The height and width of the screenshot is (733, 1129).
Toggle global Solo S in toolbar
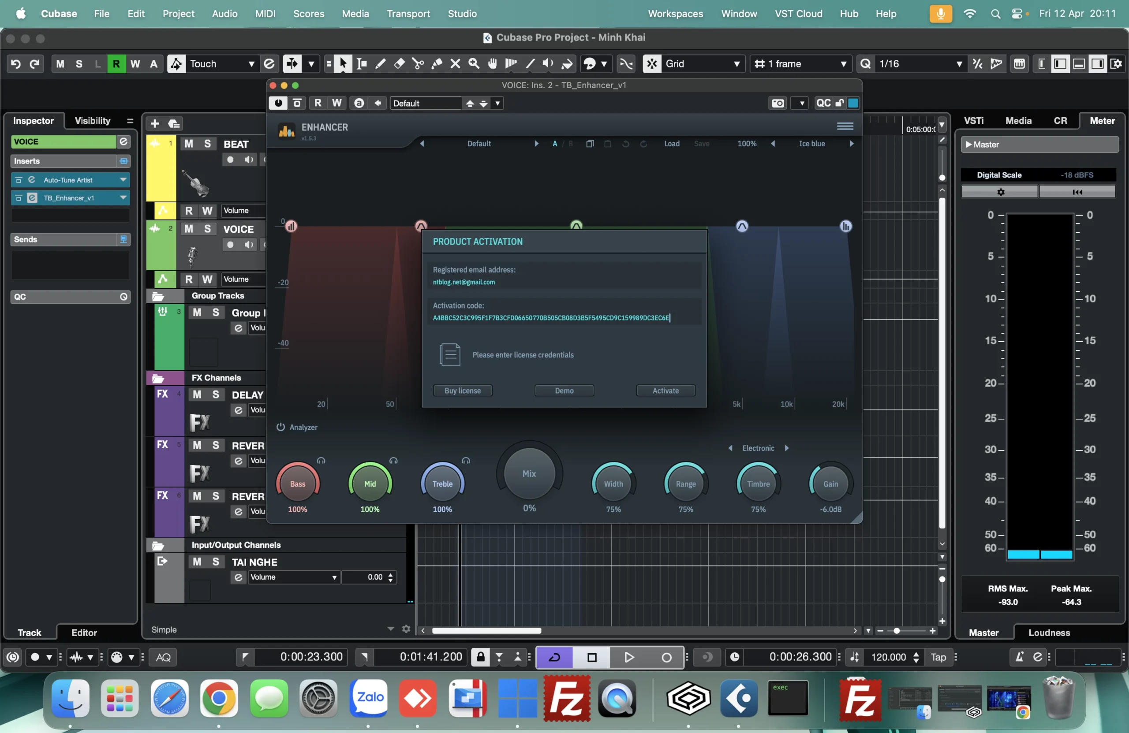[x=79, y=63]
